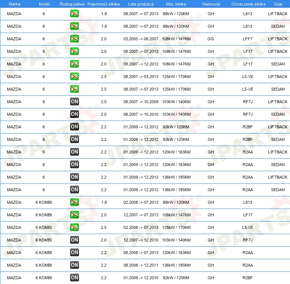This screenshot has height=284, width=290.
Task: Select 6 KOMBI model cell in L813 row
Action: click(44, 202)
